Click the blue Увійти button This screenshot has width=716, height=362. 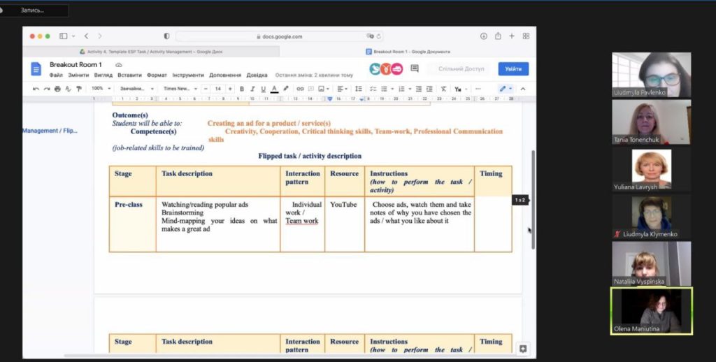click(513, 69)
